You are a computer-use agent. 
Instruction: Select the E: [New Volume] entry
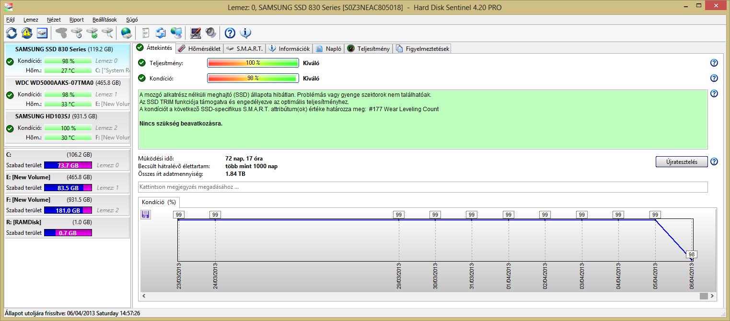tap(67, 183)
